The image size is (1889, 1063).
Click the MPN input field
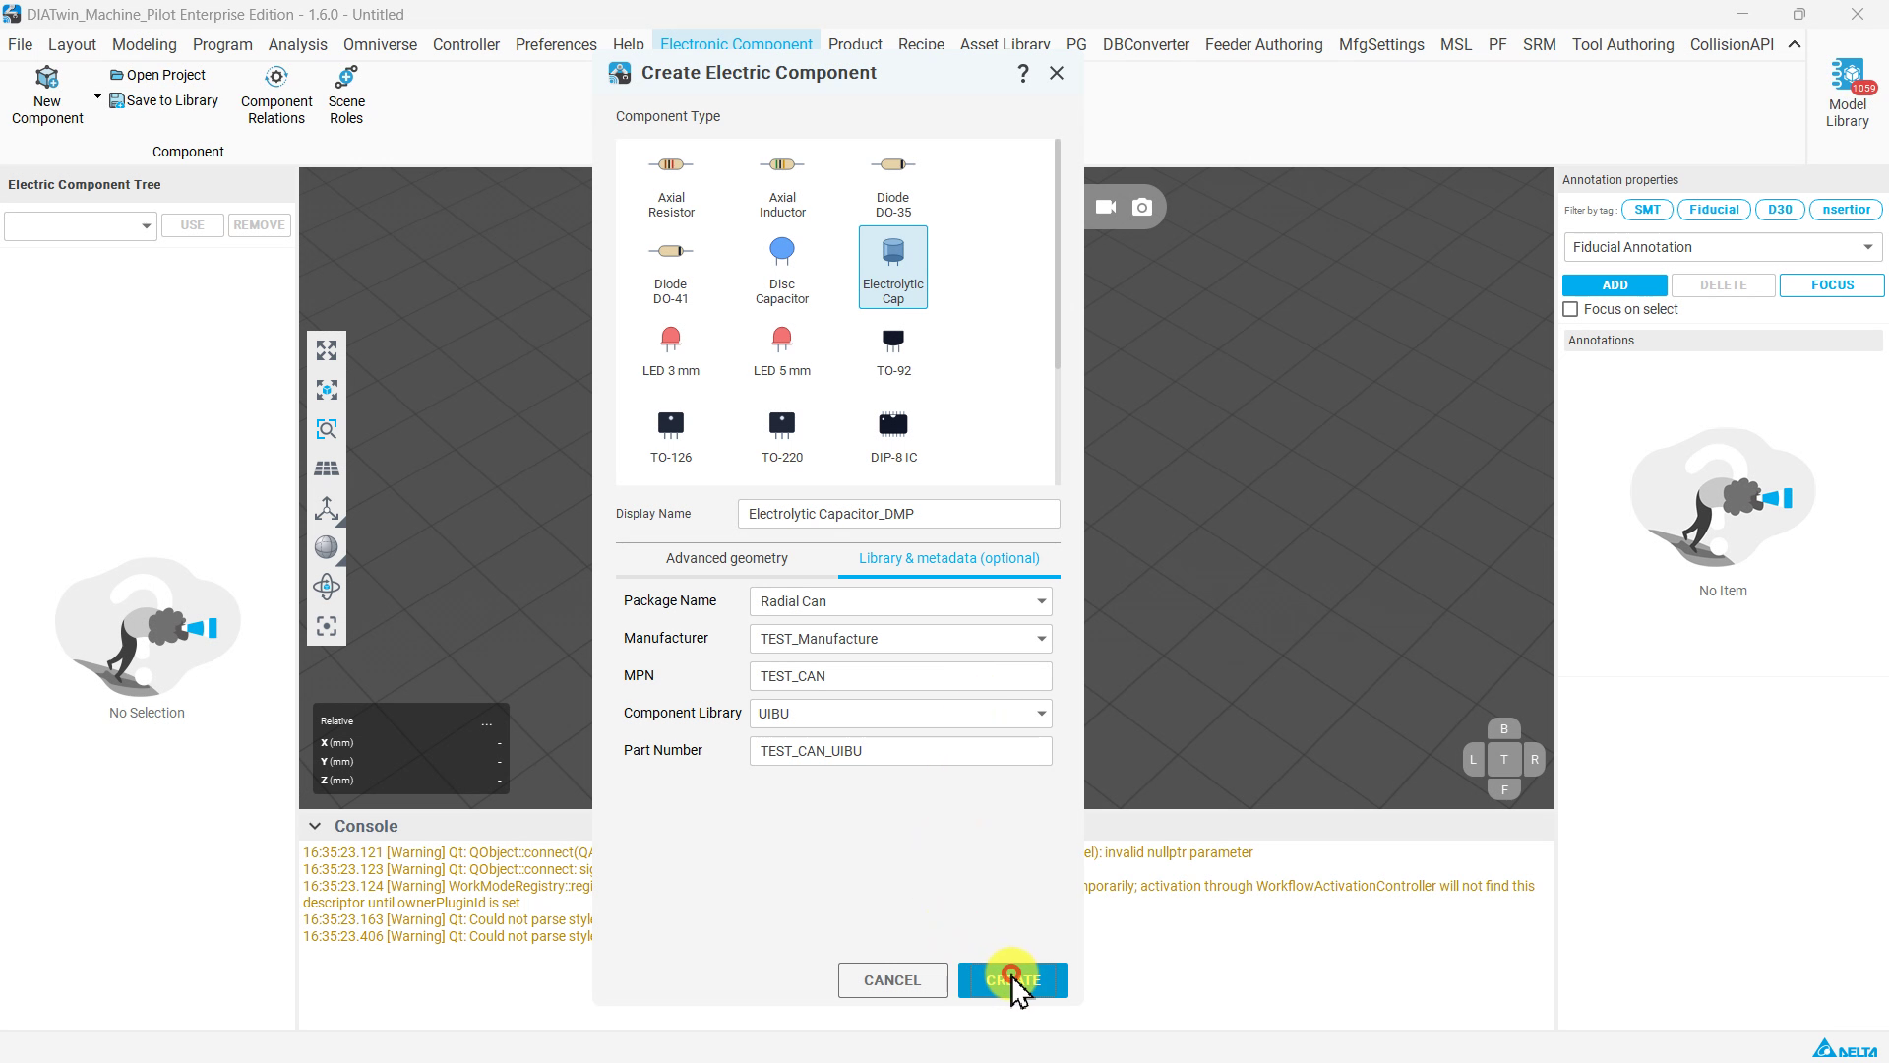coord(900,676)
